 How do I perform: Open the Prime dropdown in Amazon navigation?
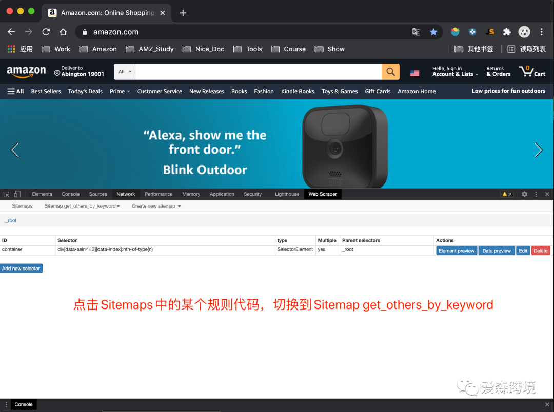(x=119, y=91)
